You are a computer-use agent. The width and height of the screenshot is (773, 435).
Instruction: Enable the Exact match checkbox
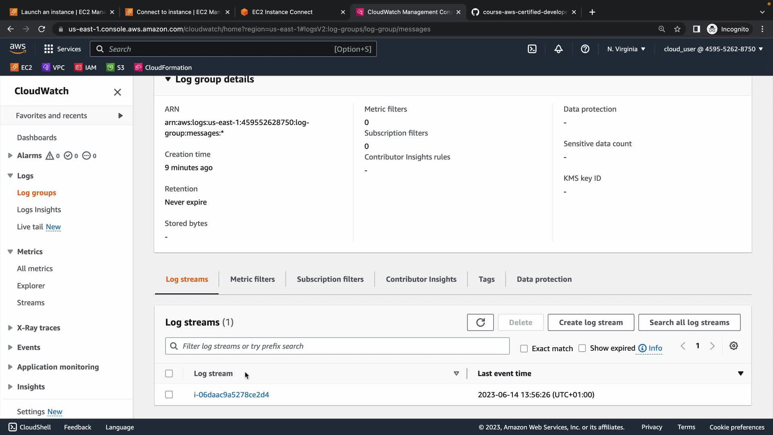tap(524, 349)
